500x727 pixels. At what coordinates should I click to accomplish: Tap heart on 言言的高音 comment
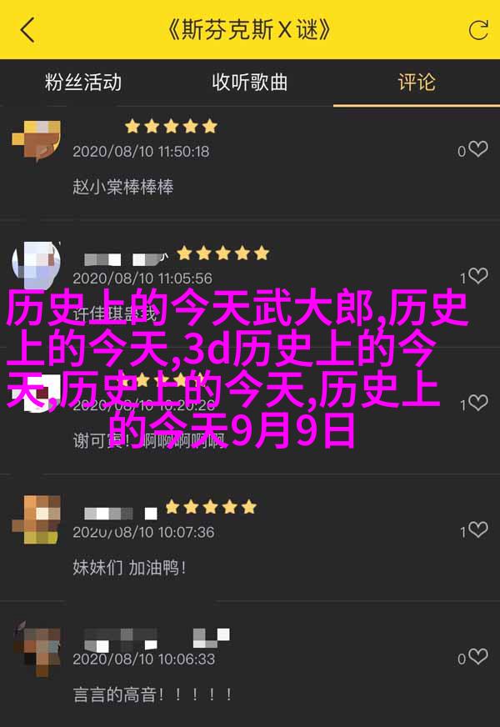pyautogui.click(x=477, y=657)
